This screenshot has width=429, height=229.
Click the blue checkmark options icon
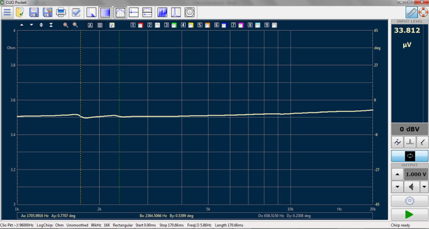tap(76, 12)
